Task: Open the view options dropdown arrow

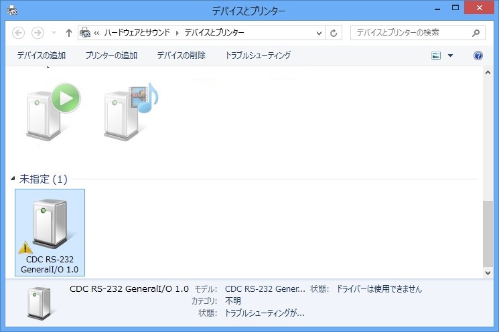Action: pos(450,56)
